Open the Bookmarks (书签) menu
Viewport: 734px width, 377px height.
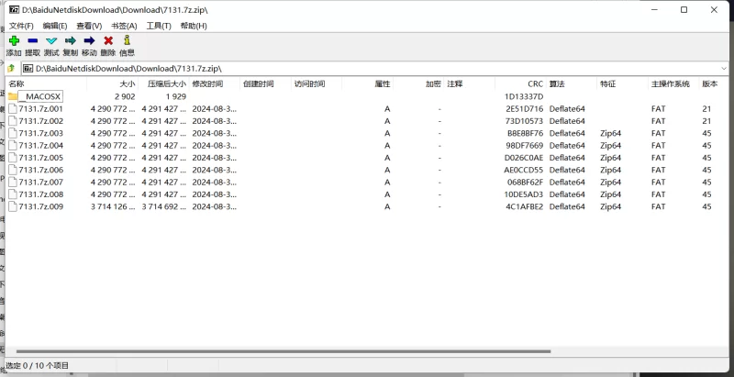pos(124,26)
